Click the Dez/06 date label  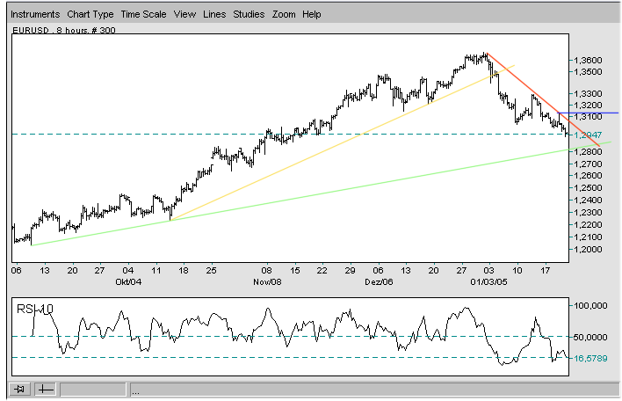tap(379, 282)
